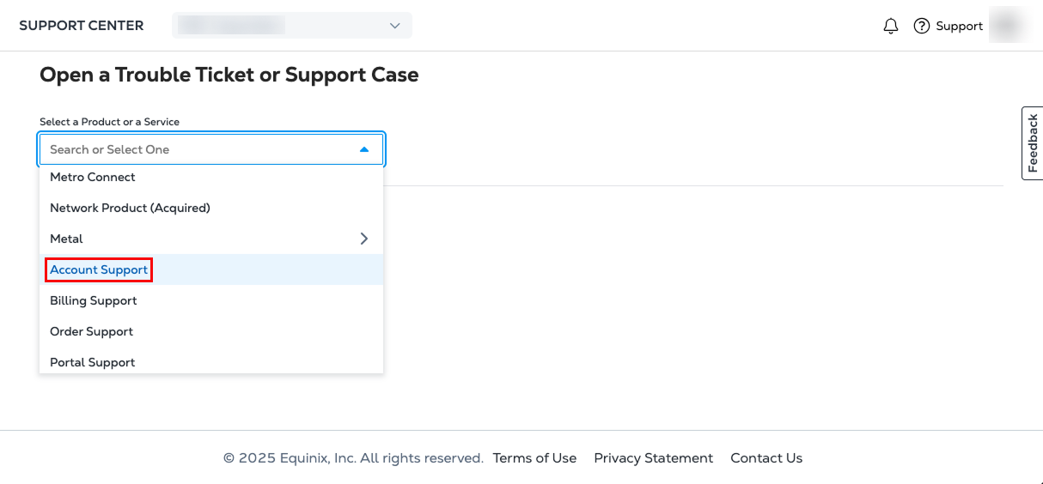1043x484 pixels.
Task: Click the Metal product option
Action: pyautogui.click(x=67, y=239)
